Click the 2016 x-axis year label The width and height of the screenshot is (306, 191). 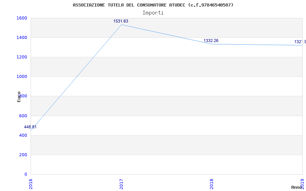[x=31, y=184]
